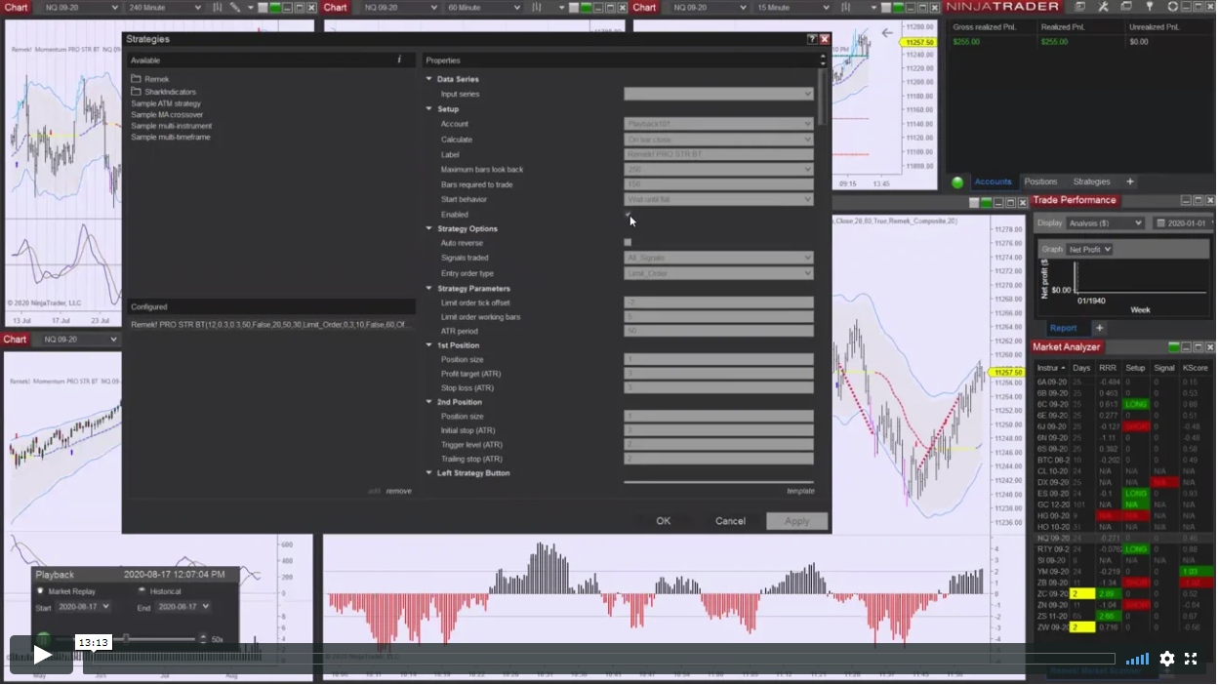Click the left arrow on the 15 Minute chart
Image resolution: width=1218 pixels, height=685 pixels.
coord(886,32)
